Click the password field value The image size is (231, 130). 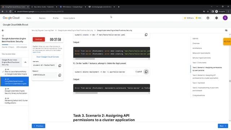coord(44,75)
